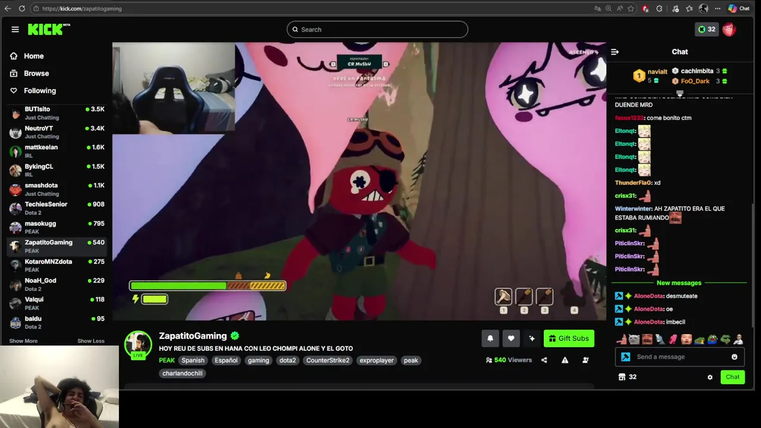Open mattkeelan channel in sidebar
Image resolution: width=761 pixels, height=428 pixels.
click(x=56, y=151)
